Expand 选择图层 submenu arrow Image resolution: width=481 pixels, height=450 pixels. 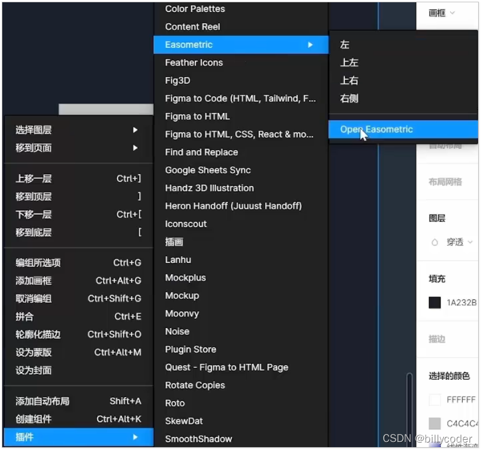pos(135,130)
